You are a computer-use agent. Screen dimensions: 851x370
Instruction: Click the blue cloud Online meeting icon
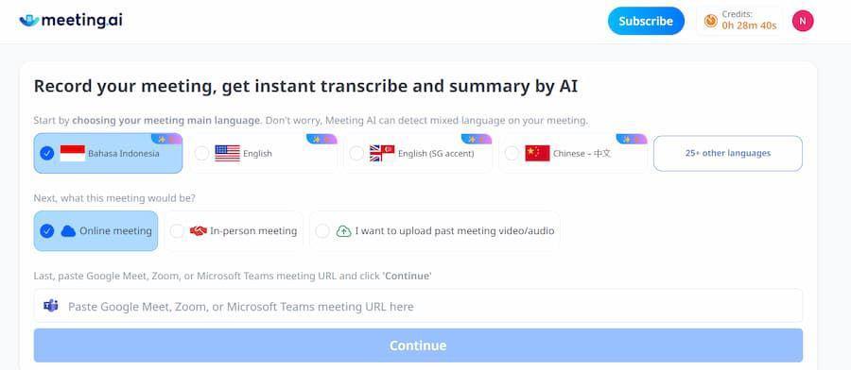[68, 231]
